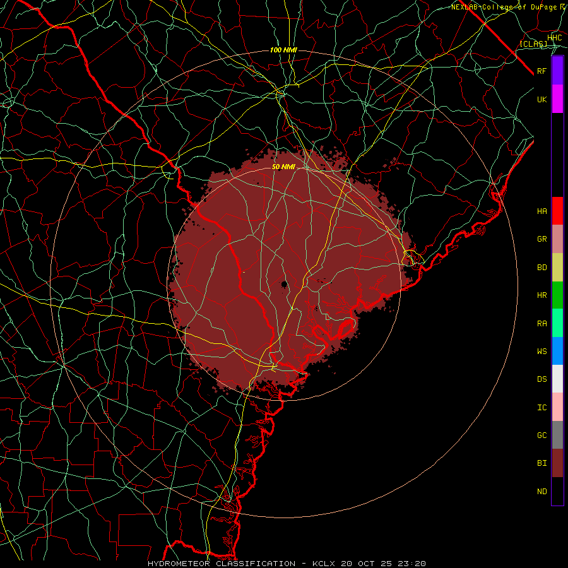Click the DS white legend swatch
Screen dimensions: 568x568
click(x=557, y=379)
